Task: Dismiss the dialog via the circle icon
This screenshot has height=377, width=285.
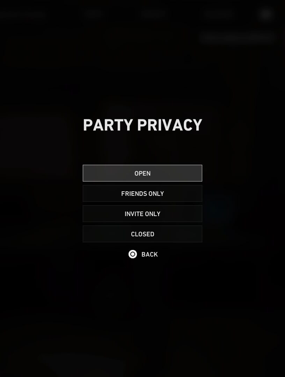Action: click(132, 254)
